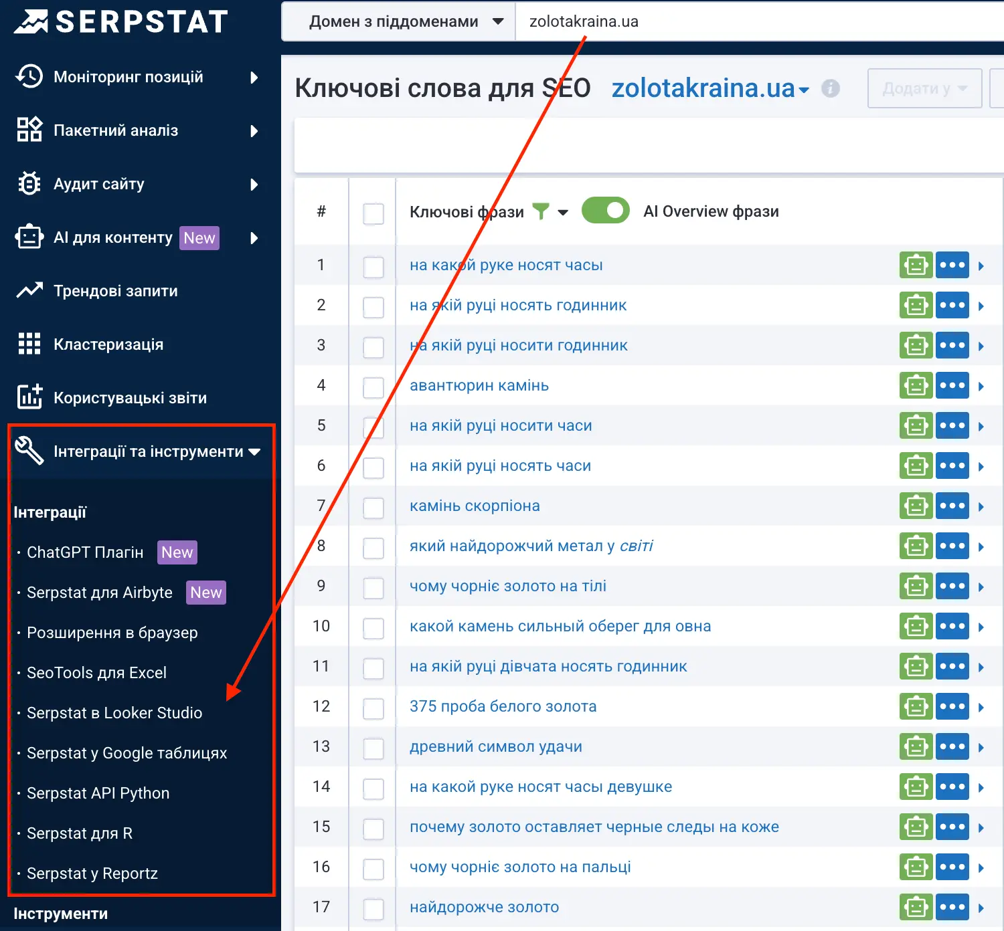The height and width of the screenshot is (931, 1004).
Task: Click three-dots button in row 5
Action: tap(952, 425)
